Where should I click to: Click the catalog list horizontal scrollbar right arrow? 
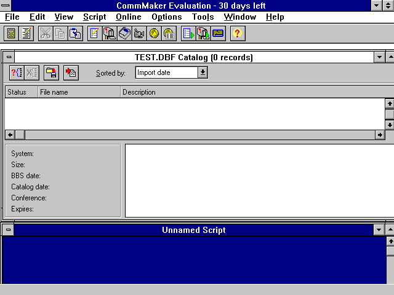pos(380,135)
